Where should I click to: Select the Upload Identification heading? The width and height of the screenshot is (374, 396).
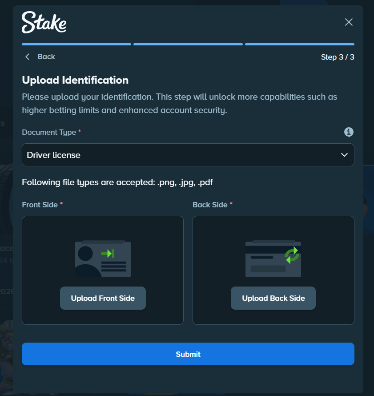(x=75, y=80)
